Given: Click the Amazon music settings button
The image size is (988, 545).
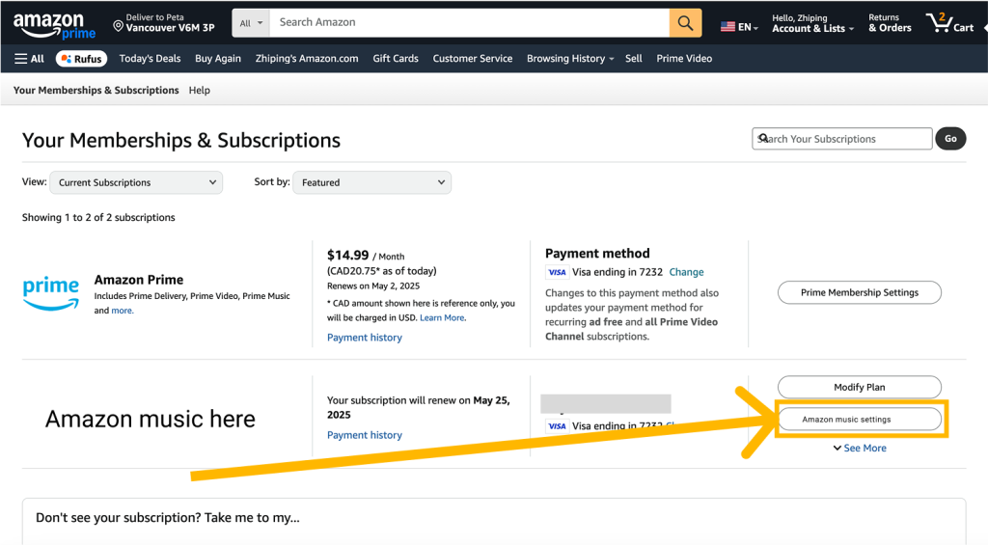Looking at the screenshot, I should (860, 419).
